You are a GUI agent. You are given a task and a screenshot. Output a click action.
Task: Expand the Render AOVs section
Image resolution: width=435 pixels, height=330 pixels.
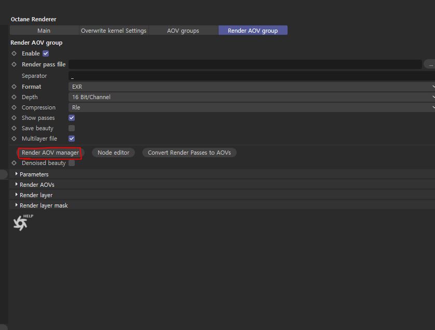click(222, 185)
